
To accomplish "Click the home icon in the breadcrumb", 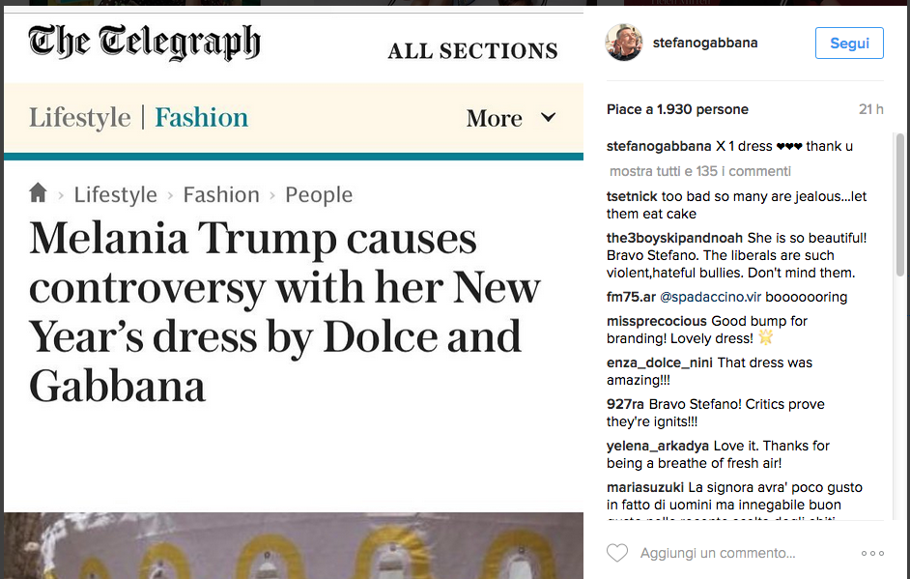I will (38, 193).
